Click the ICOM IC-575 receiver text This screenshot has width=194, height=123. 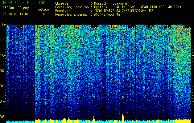pos(124,11)
